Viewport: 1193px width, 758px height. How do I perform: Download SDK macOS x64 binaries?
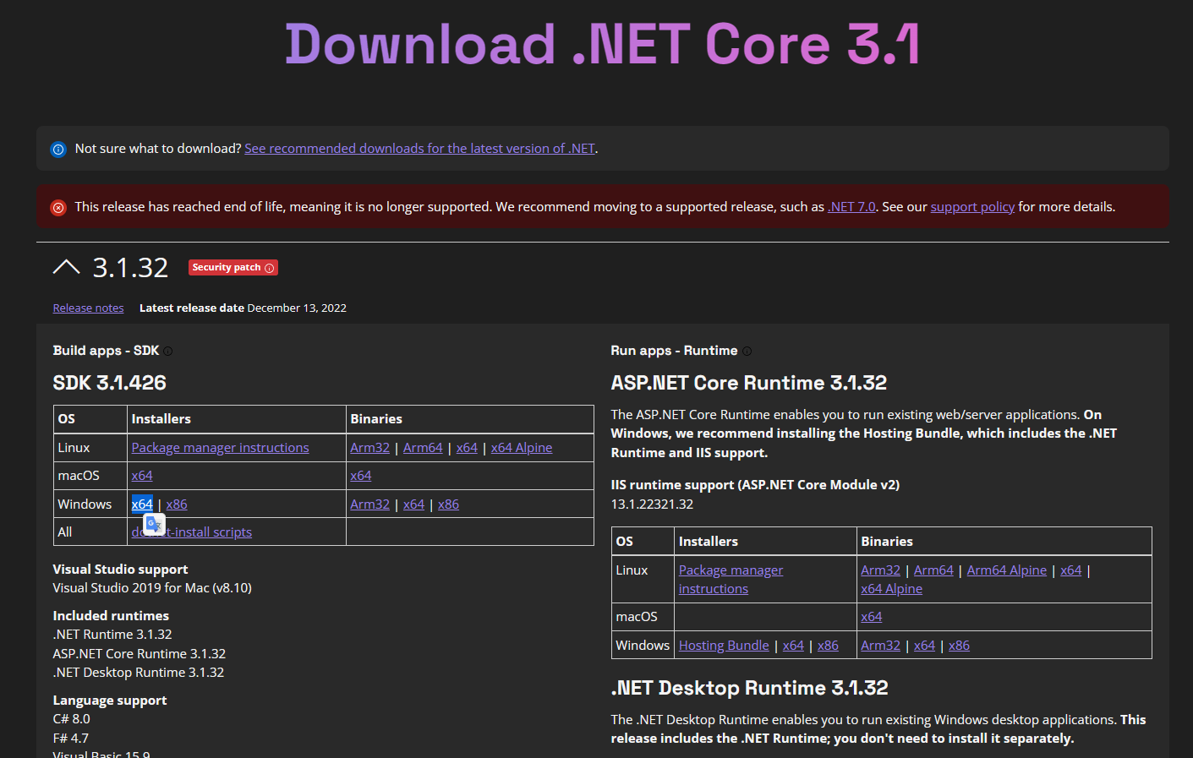coord(361,476)
